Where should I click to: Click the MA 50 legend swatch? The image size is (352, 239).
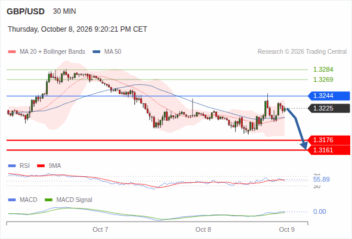[x=97, y=52]
